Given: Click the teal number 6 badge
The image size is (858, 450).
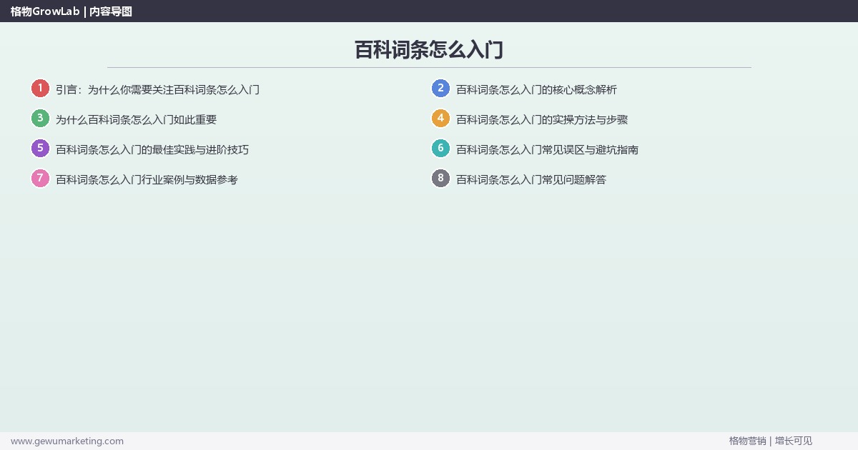Looking at the screenshot, I should (440, 149).
